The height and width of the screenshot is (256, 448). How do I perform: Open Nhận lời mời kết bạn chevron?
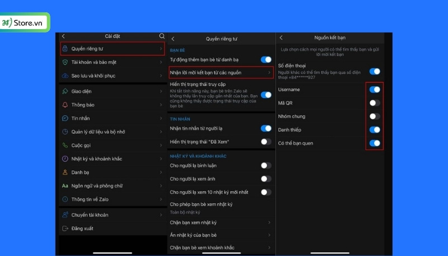coord(269,73)
